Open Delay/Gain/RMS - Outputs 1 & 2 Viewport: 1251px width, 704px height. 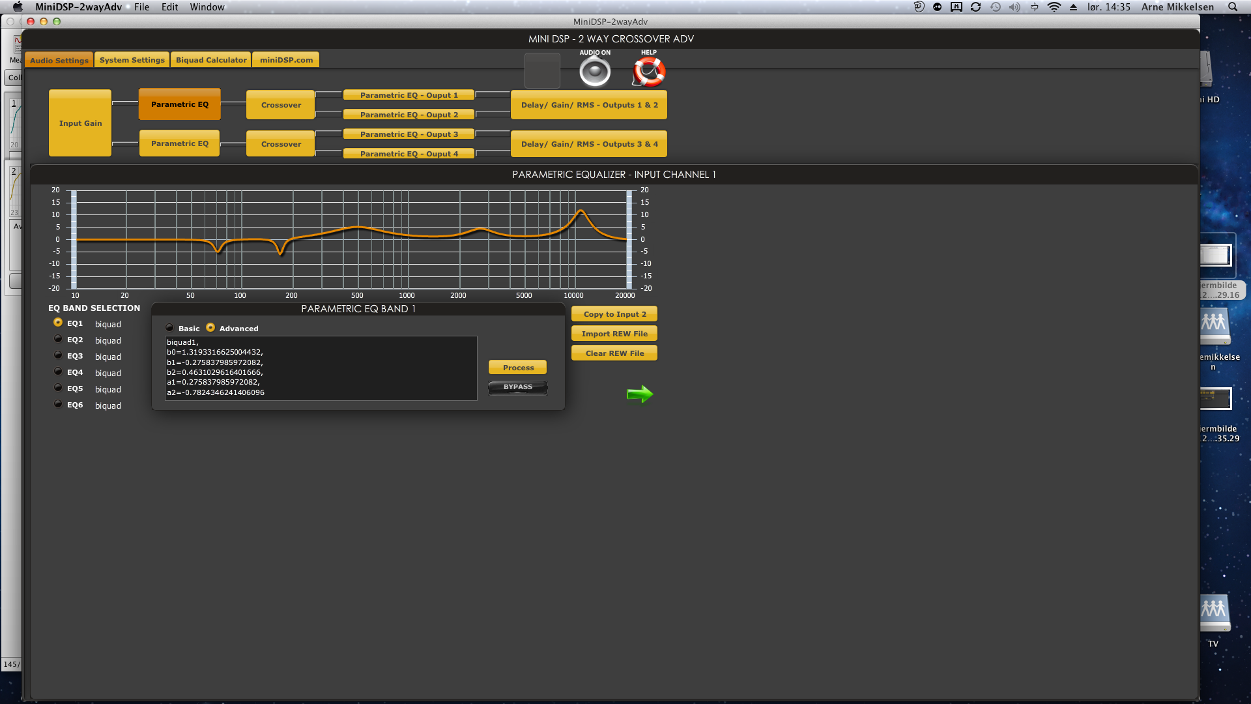589,105
